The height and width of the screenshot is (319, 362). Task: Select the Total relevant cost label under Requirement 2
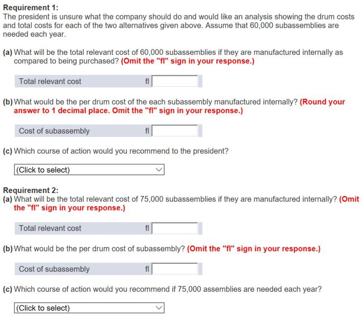click(x=50, y=228)
